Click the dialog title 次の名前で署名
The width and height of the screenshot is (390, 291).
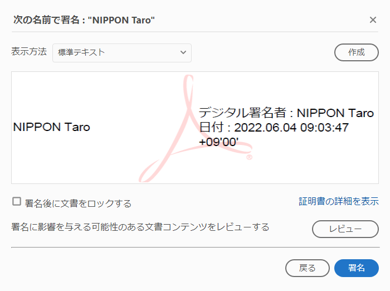(84, 20)
